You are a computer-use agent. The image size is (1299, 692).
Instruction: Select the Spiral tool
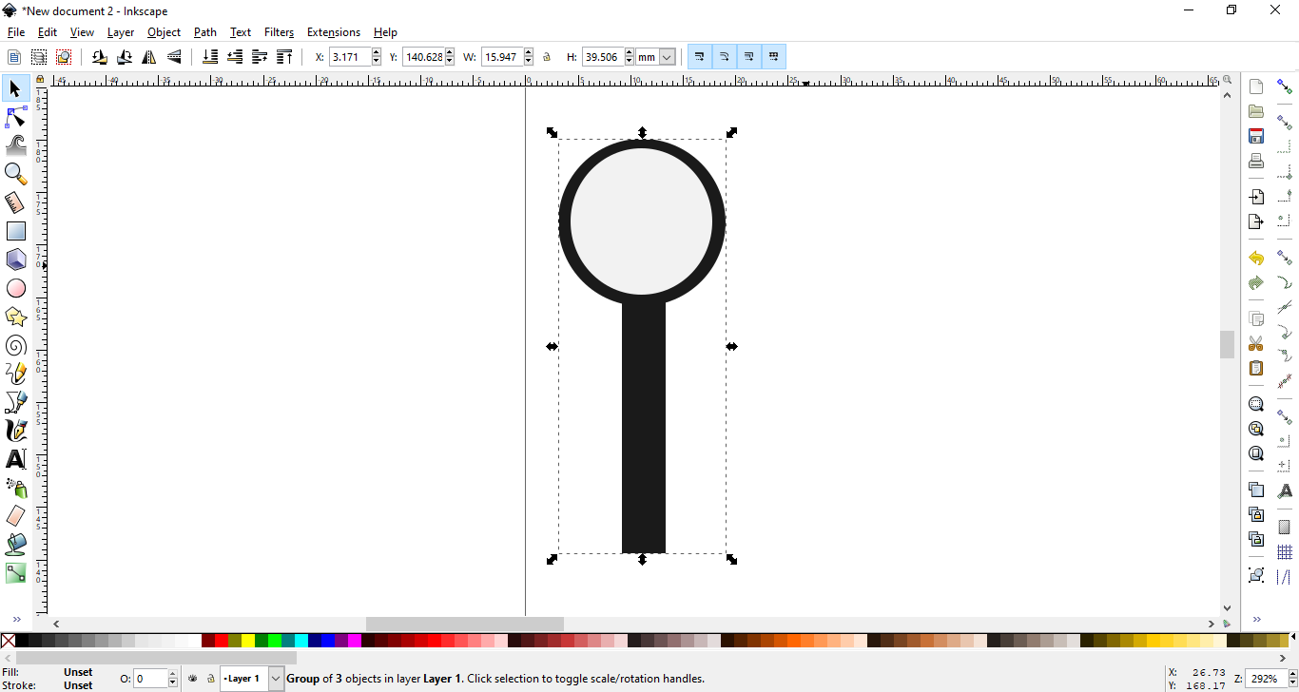click(15, 345)
